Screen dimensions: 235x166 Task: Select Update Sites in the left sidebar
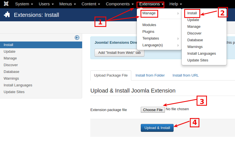[x=41, y=92]
